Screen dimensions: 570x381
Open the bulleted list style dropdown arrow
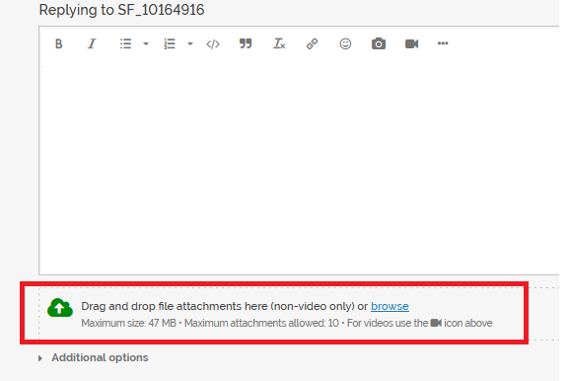coord(146,44)
